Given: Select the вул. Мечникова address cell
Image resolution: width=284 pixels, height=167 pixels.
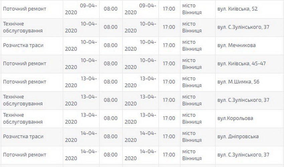Looking at the screenshot, I should pyautogui.click(x=237, y=45).
